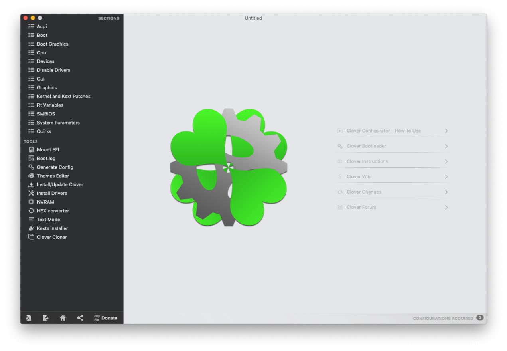The image size is (507, 351).
Task: Click the Gui section list icon
Action: coord(31,79)
